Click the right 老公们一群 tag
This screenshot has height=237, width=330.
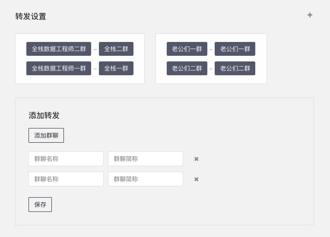pos(235,49)
